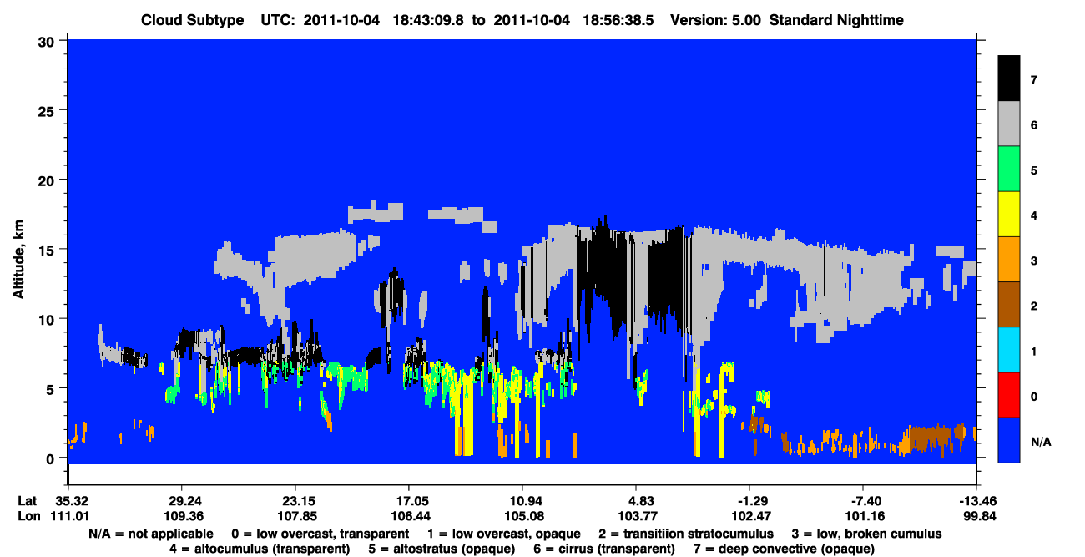
Task: Click longitude value 105.08
Action: (522, 516)
